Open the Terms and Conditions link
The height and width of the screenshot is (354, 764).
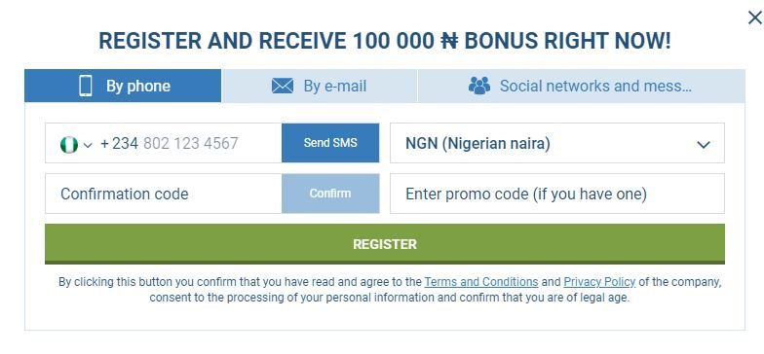pyautogui.click(x=481, y=282)
